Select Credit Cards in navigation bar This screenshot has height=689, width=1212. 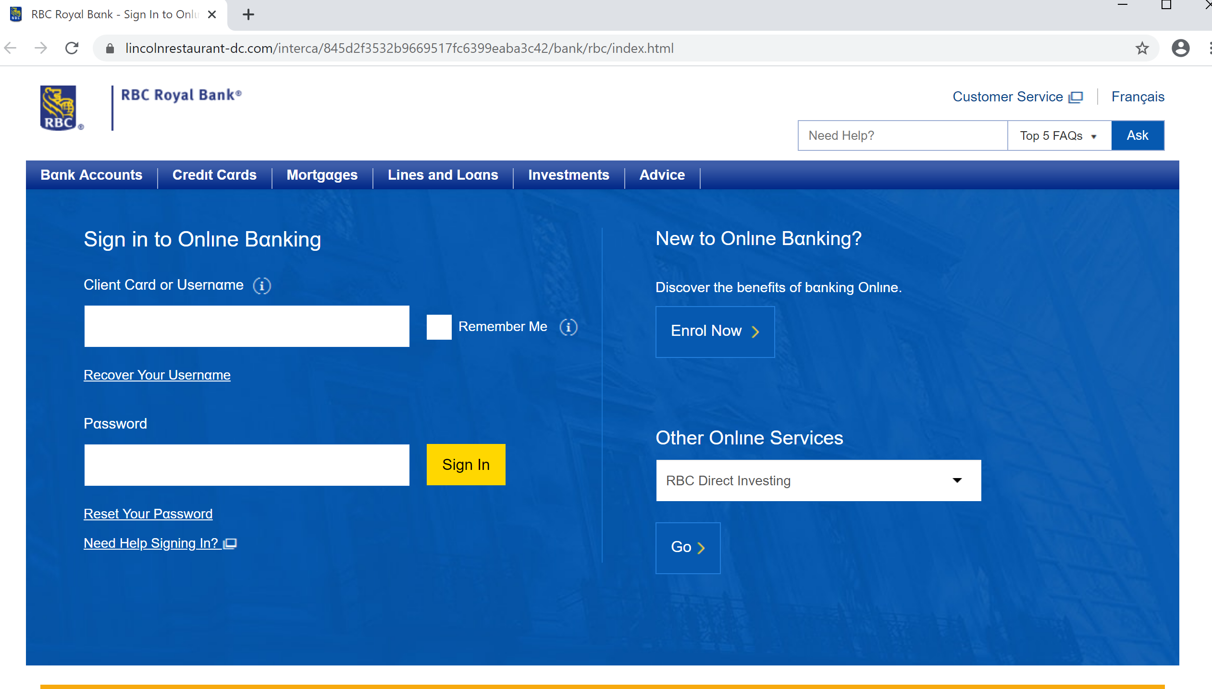[214, 175]
